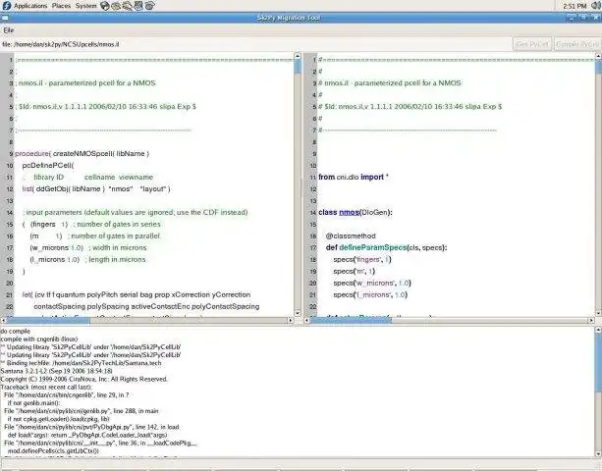Click 'Binding techfile' console line
The width and height of the screenshot is (602, 471).
81,363
